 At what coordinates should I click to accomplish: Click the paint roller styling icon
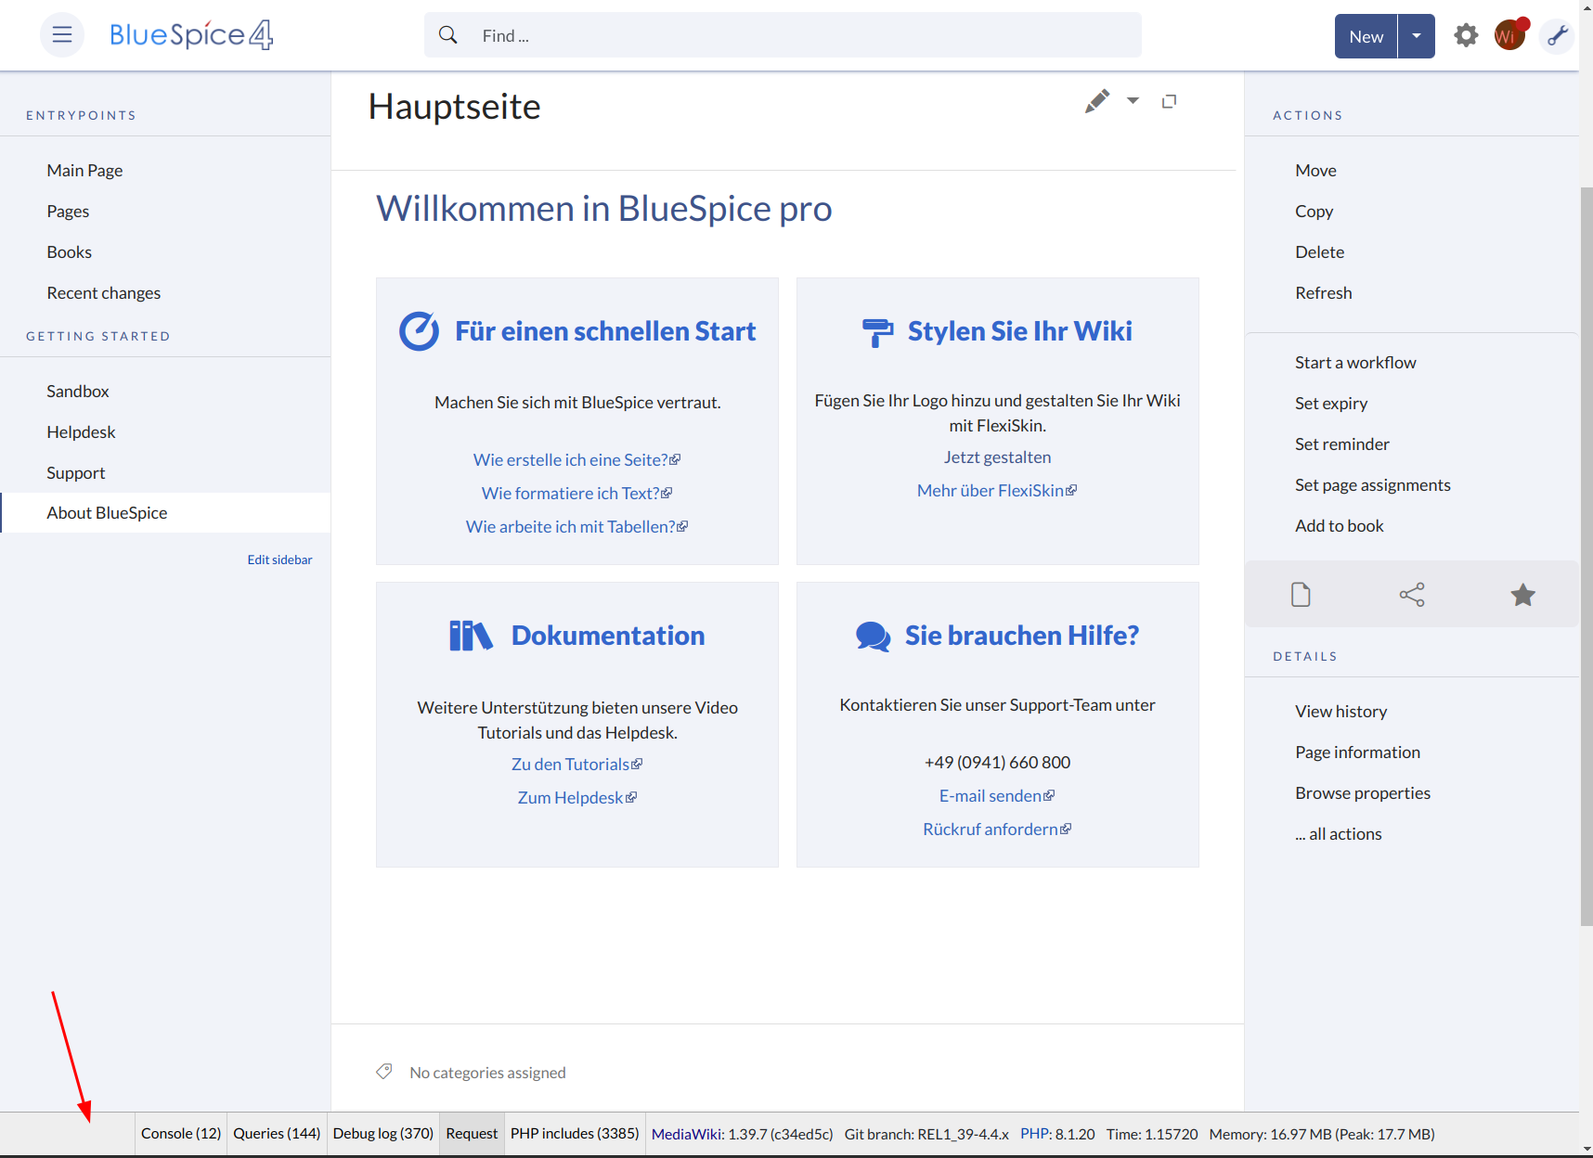pos(877,331)
